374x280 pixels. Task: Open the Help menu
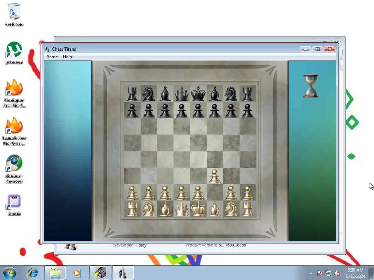(67, 57)
